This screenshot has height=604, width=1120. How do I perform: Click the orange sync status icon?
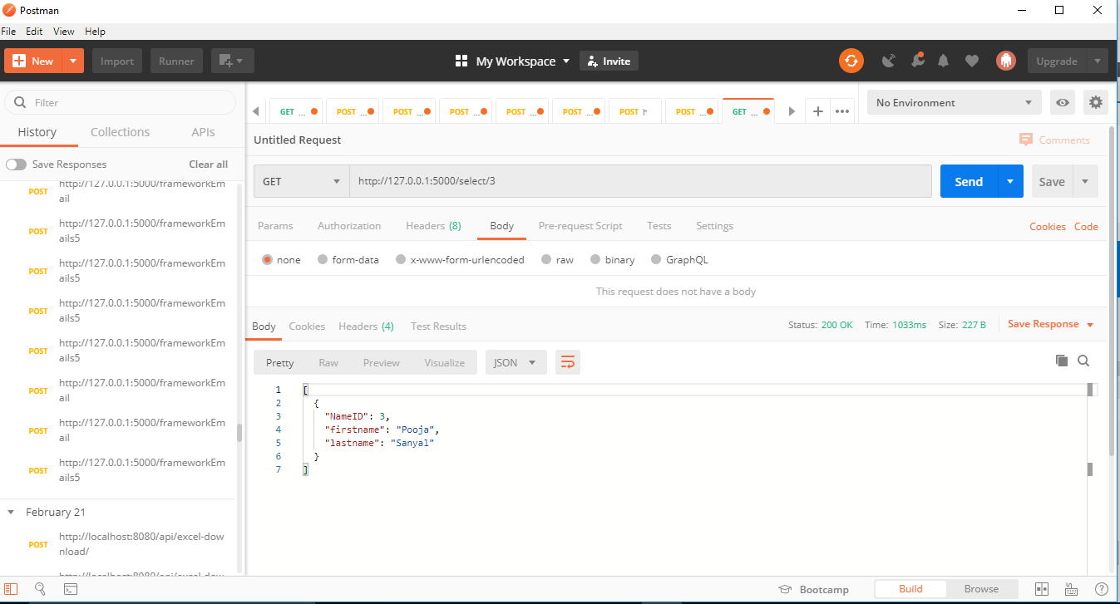tap(851, 61)
